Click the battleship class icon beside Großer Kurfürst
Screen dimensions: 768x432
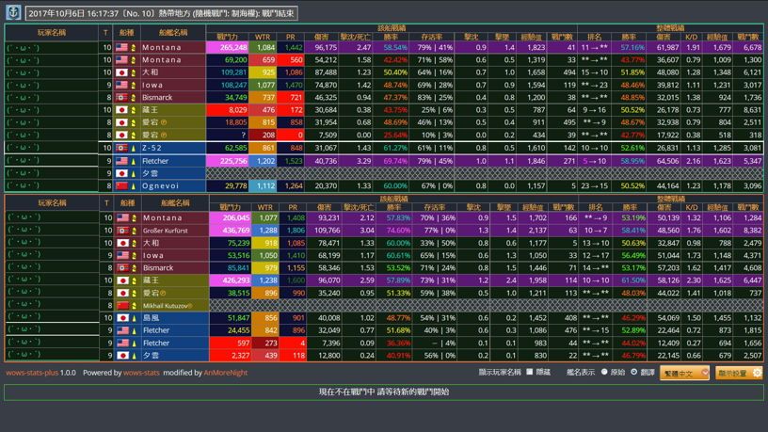135,231
